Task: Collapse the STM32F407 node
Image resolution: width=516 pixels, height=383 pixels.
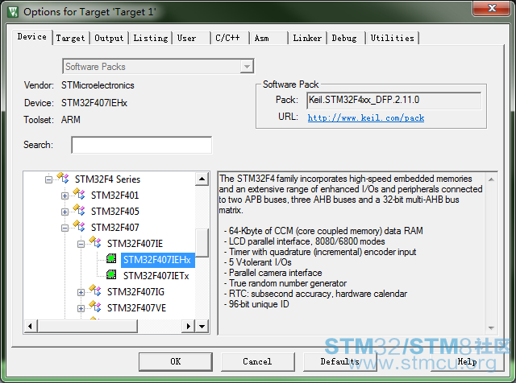Action: (64, 228)
